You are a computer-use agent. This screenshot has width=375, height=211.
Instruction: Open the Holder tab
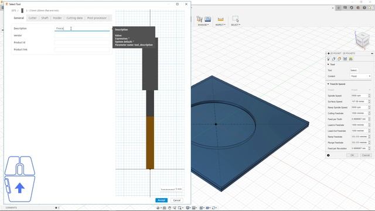point(57,18)
